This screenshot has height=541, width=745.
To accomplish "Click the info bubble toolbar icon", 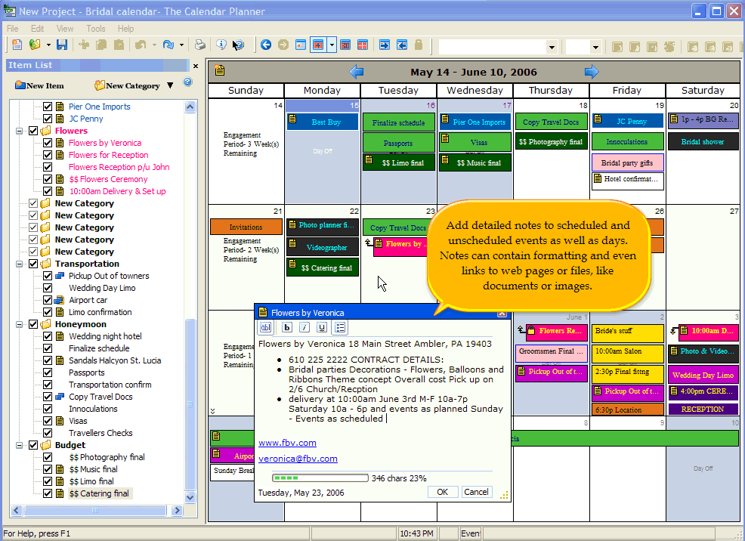I will (x=221, y=45).
